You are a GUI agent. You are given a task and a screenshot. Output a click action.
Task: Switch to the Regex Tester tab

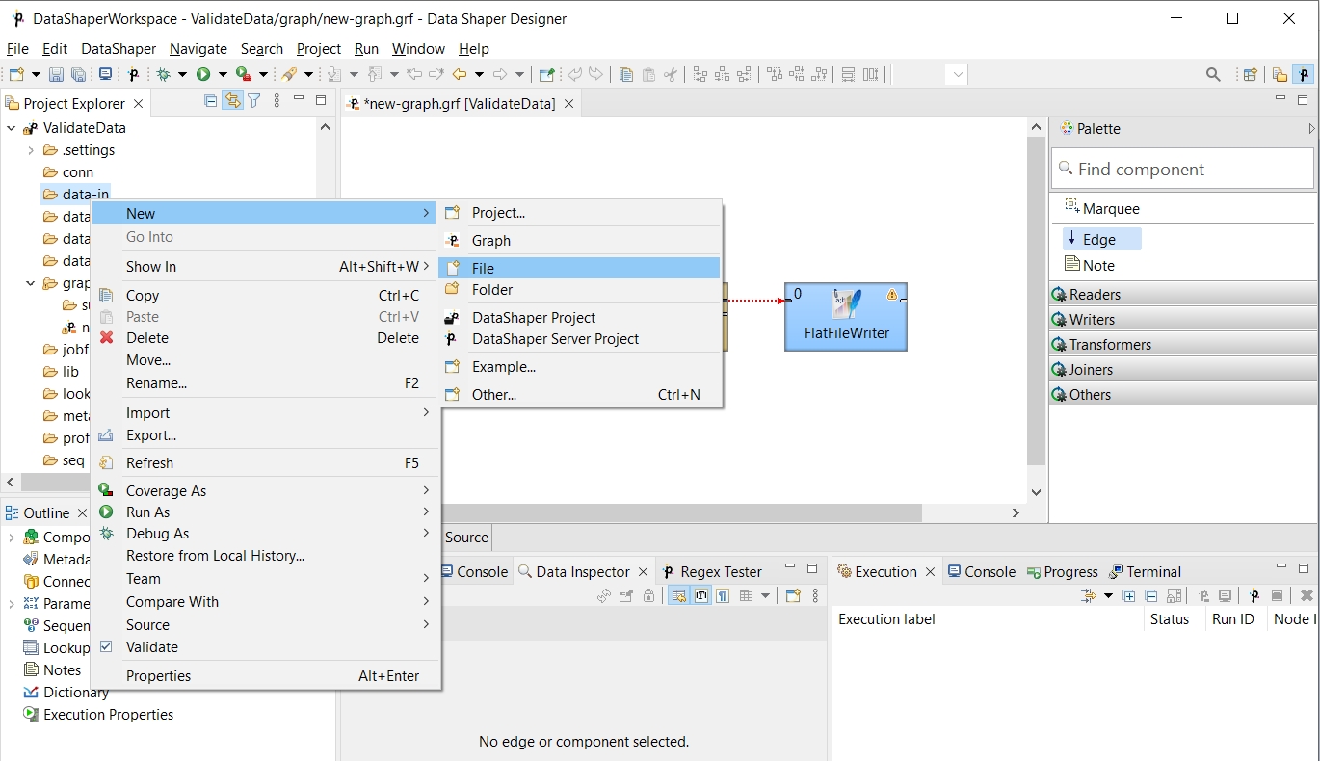click(x=711, y=571)
